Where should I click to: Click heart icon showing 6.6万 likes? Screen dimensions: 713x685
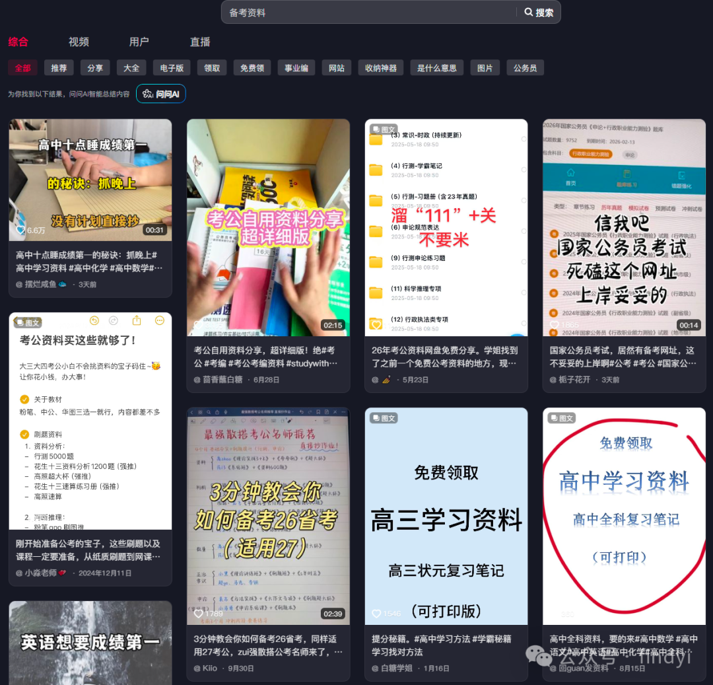coord(20,230)
